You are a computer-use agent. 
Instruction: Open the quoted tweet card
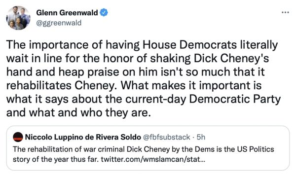(148, 148)
